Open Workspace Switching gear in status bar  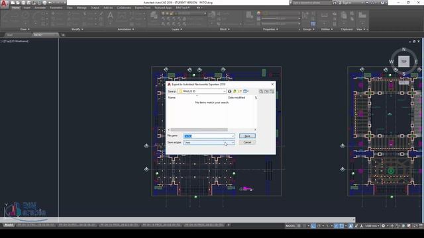pos(383,226)
